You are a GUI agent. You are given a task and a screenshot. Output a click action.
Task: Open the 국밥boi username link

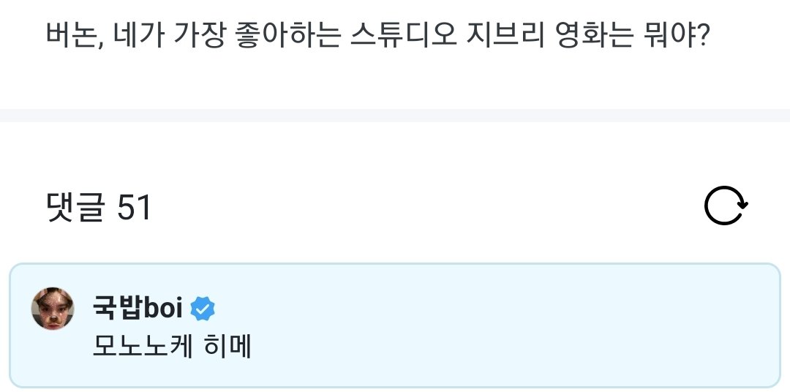(x=138, y=309)
